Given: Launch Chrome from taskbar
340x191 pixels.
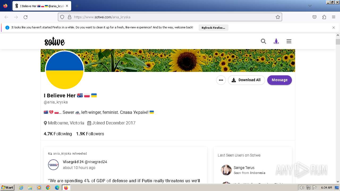Looking at the screenshot, I should pos(48,188).
